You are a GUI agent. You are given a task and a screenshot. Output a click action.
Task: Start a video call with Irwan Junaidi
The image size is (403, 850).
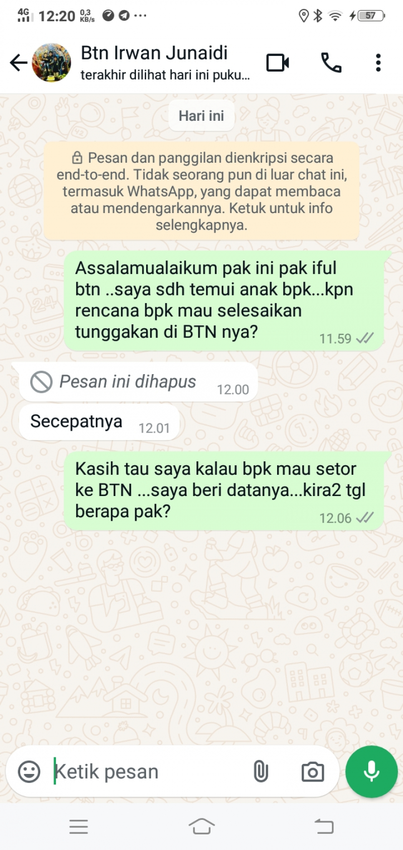click(278, 63)
